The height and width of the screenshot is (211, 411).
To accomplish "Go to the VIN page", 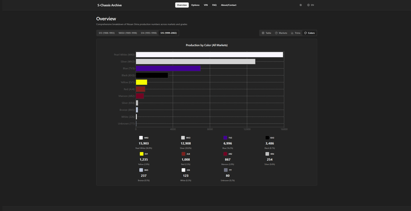I will 206,5.
